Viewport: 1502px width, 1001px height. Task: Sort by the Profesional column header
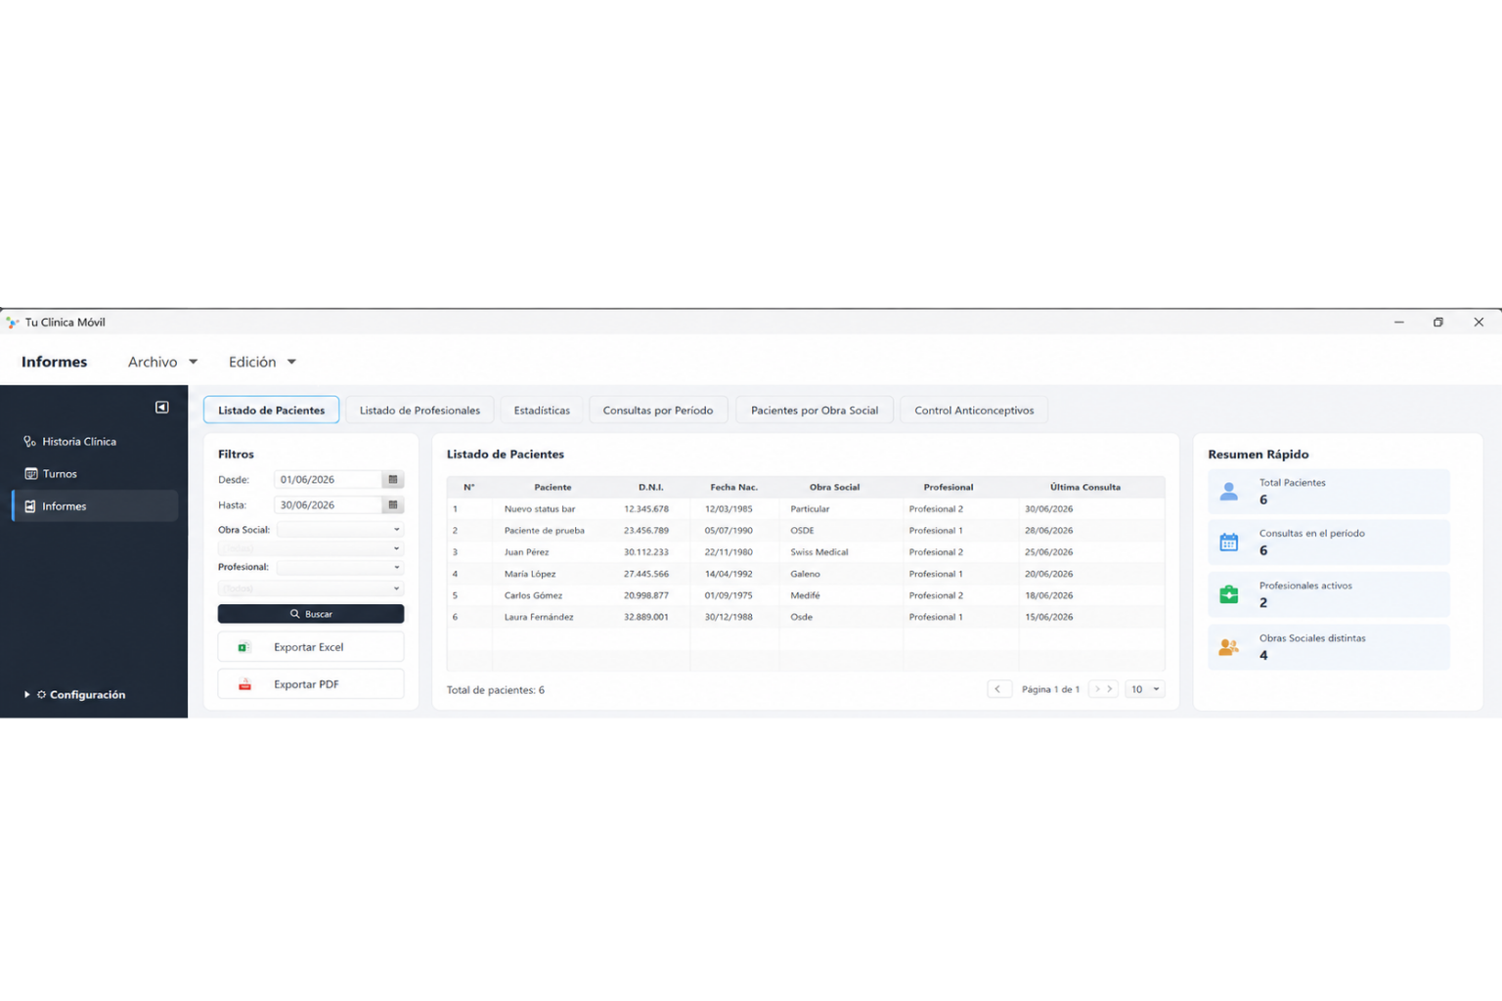coord(949,487)
